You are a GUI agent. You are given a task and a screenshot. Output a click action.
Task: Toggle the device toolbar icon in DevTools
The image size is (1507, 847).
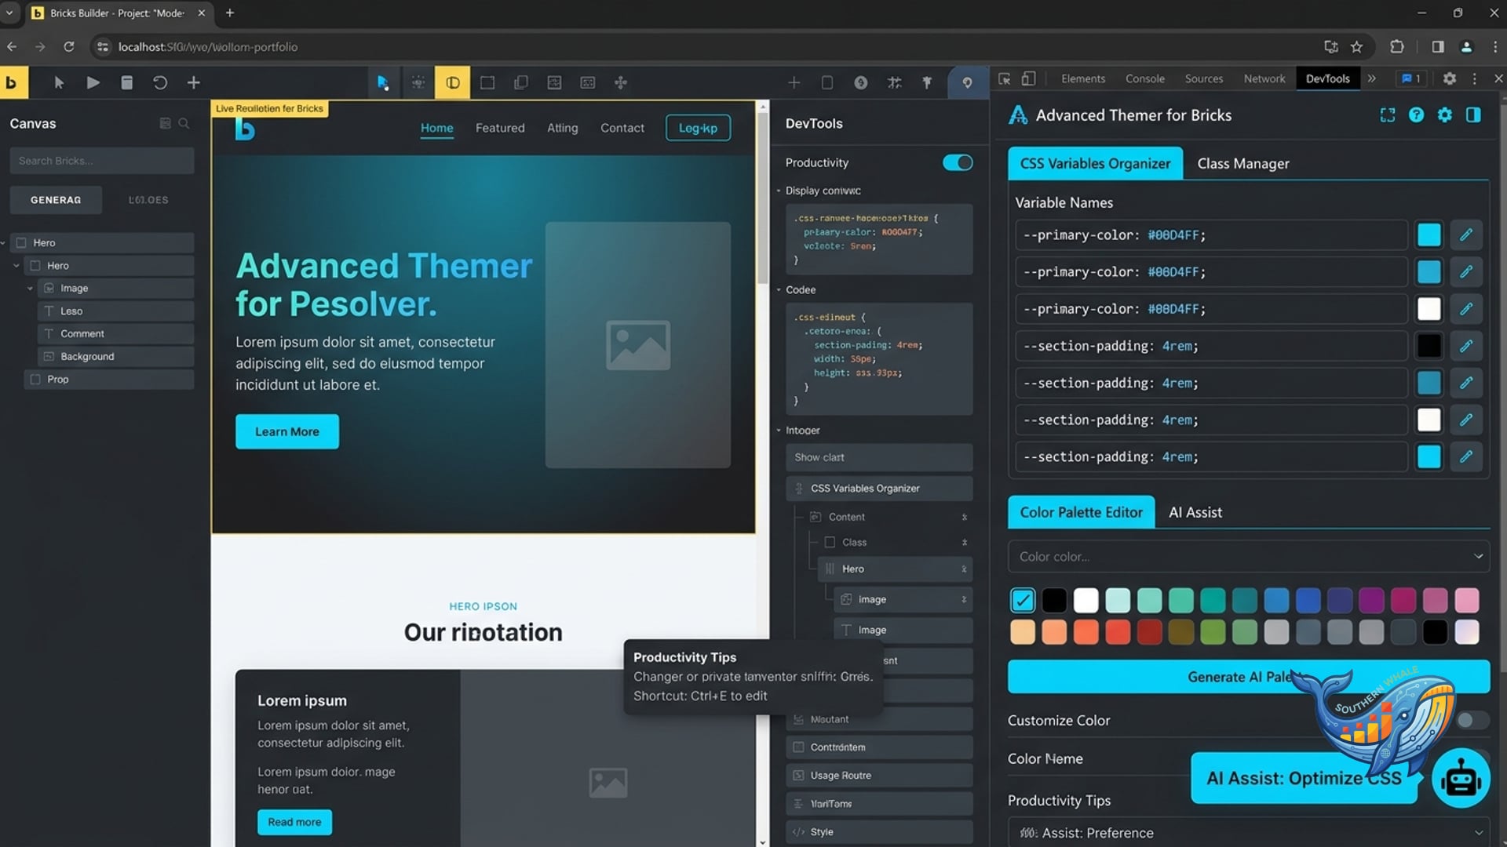coord(1028,78)
